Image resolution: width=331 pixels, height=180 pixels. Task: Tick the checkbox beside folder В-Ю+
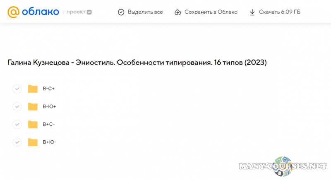(x=17, y=107)
